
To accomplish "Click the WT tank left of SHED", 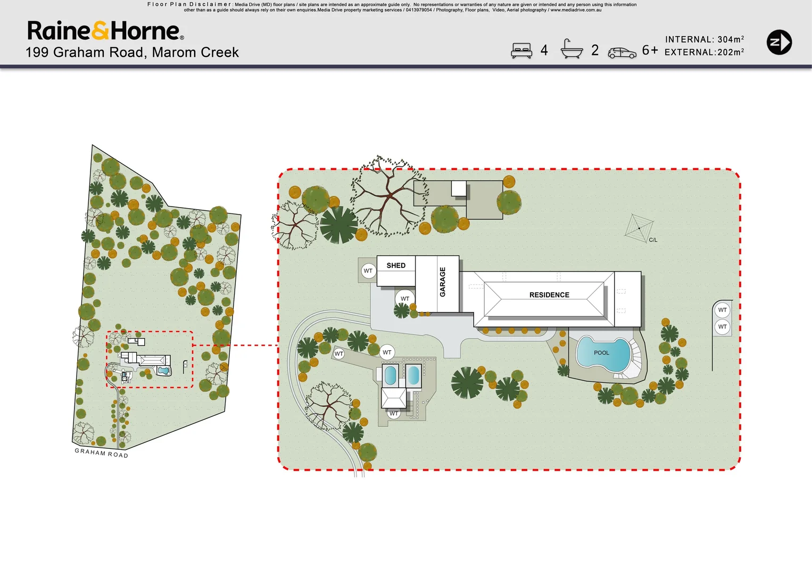I will coord(368,270).
